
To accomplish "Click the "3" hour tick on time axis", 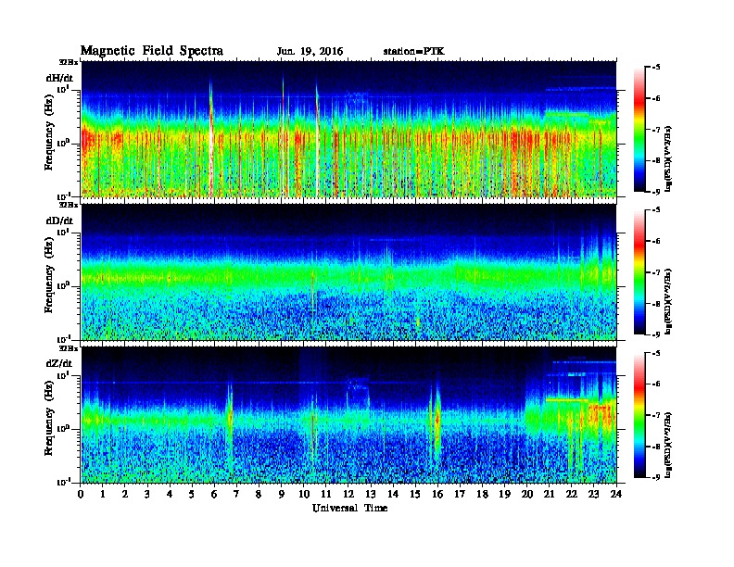I will [147, 494].
